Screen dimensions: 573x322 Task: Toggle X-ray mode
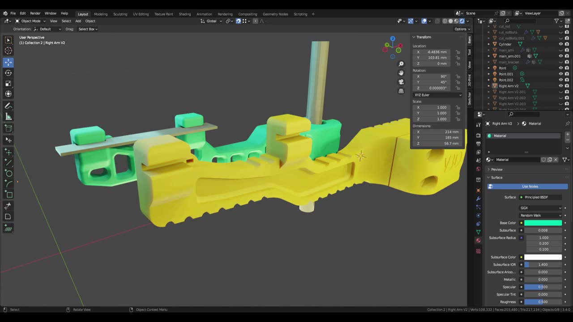pyautogui.click(x=437, y=21)
